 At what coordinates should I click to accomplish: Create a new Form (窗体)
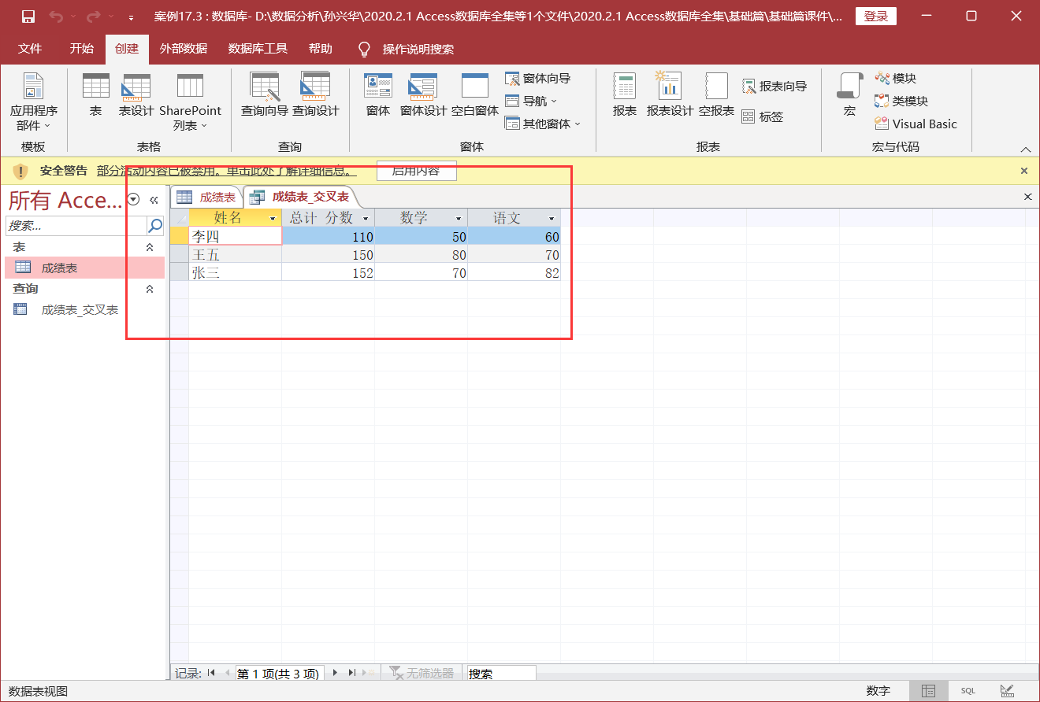(378, 94)
